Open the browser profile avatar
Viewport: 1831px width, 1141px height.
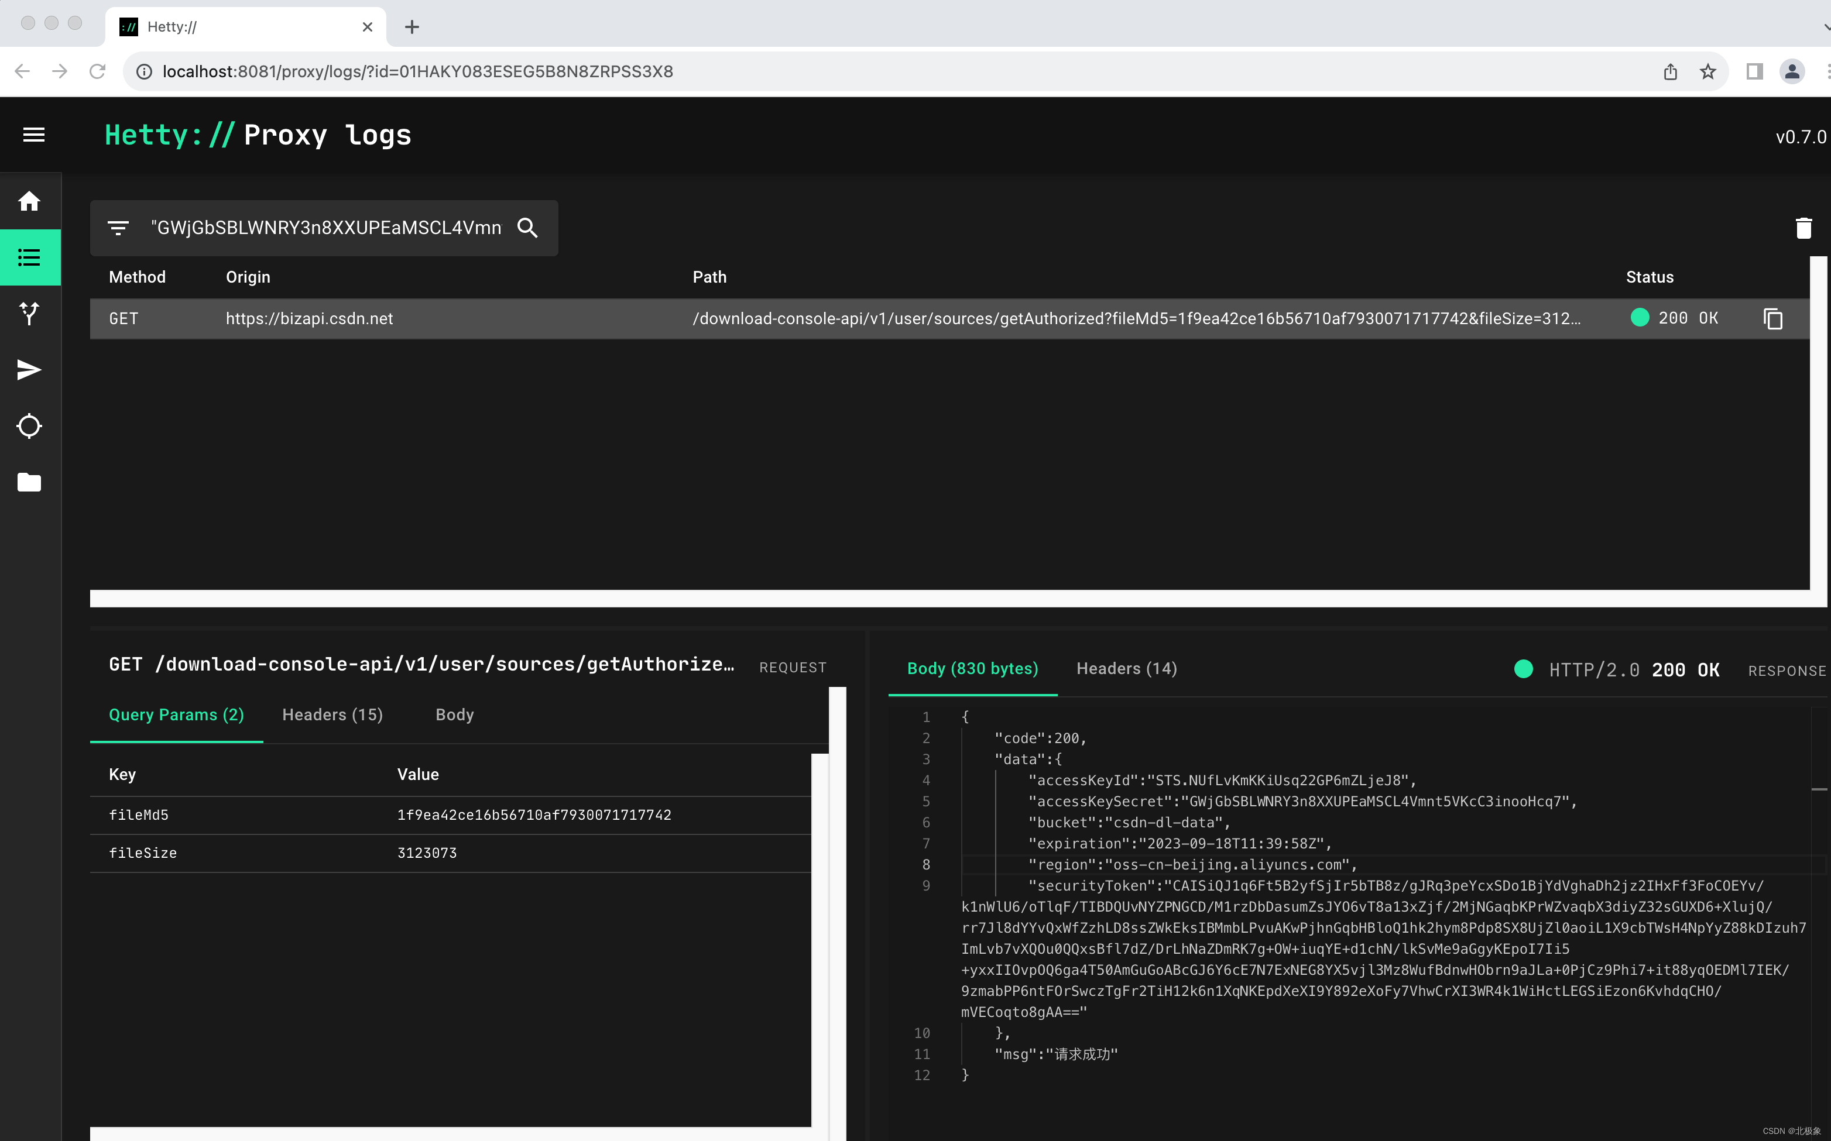[1792, 72]
